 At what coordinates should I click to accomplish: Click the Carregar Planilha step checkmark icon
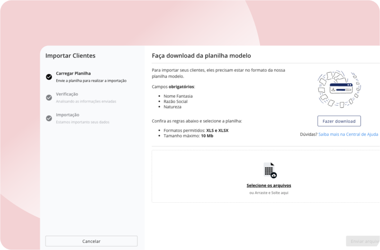click(49, 77)
